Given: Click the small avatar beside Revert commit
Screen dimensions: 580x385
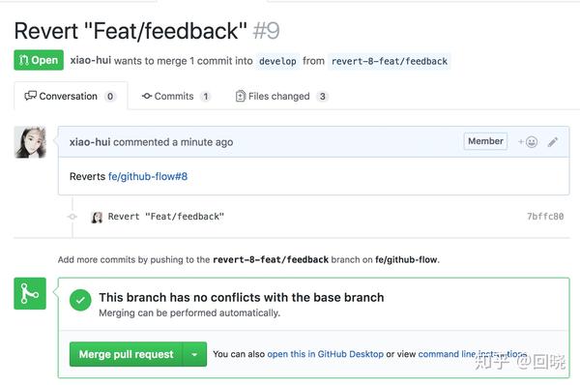Looking at the screenshot, I should click(x=97, y=217).
